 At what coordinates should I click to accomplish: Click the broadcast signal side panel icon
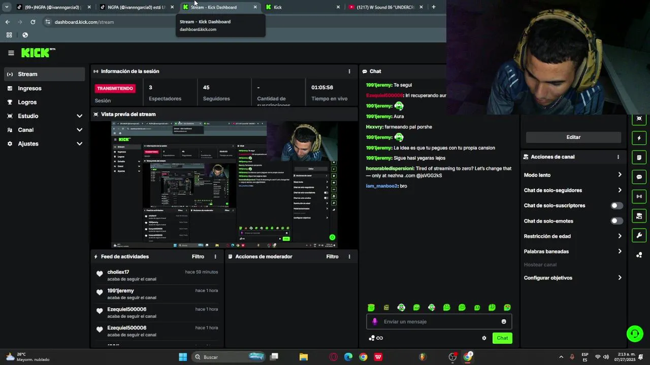click(639, 196)
